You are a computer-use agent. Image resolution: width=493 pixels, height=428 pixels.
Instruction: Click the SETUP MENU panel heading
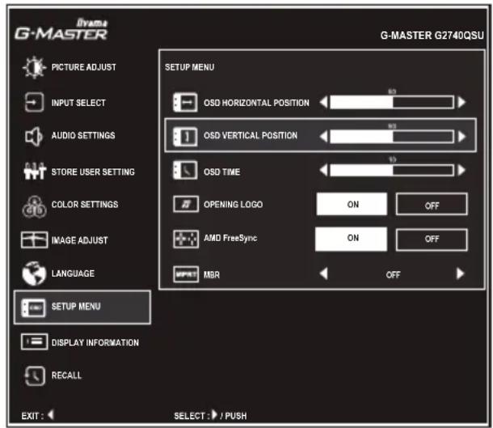coord(190,67)
